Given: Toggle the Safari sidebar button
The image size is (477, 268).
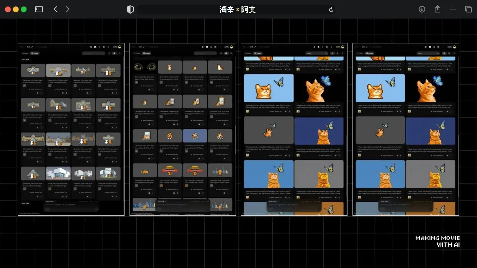Looking at the screenshot, I should (39, 9).
